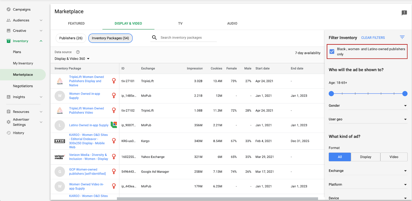Click the Advertiser Settings gear icon

click(x=8, y=122)
